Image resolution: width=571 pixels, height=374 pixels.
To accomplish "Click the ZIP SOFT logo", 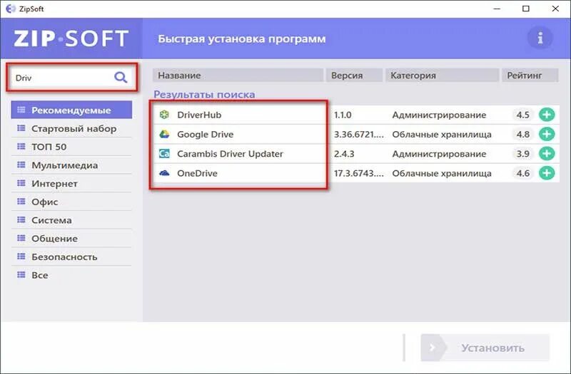I will click(71, 38).
